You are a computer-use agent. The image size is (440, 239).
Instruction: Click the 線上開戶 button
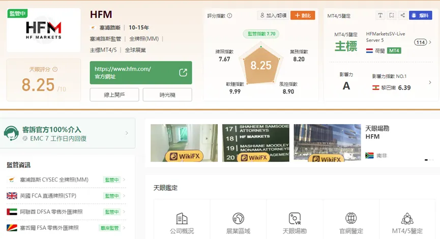114,95
